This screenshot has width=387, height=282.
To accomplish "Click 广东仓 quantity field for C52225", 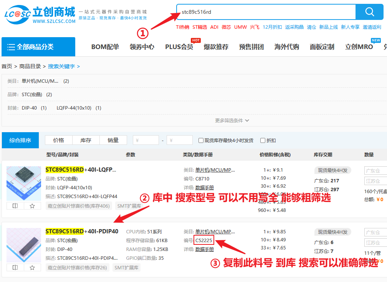I will point(375,232).
